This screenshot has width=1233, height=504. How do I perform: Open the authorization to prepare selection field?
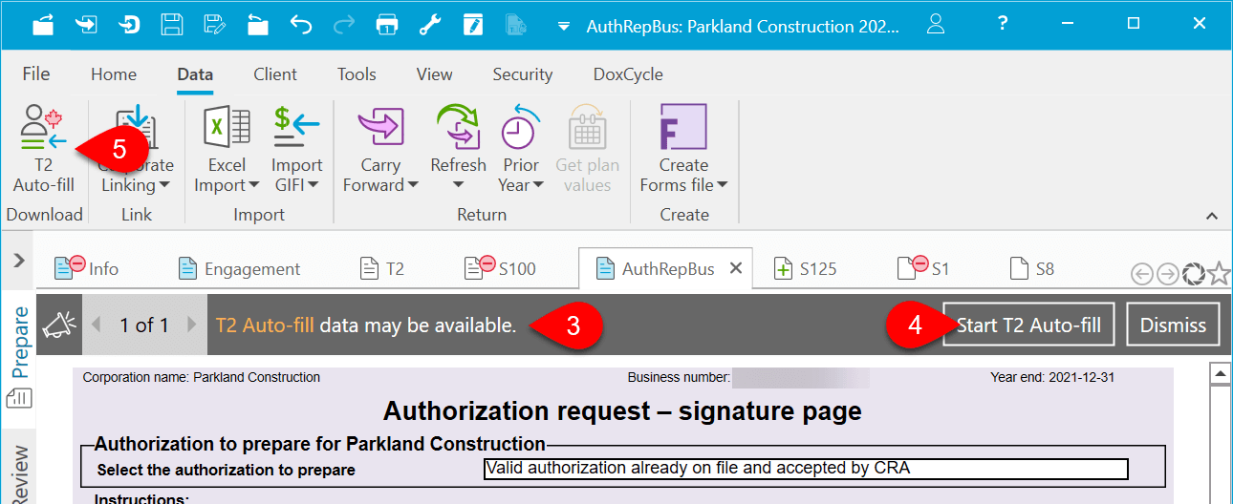pyautogui.click(x=806, y=469)
